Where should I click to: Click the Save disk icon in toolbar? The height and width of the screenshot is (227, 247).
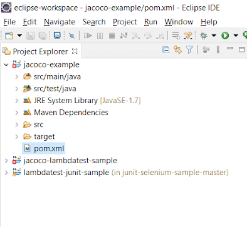coord(31,36)
